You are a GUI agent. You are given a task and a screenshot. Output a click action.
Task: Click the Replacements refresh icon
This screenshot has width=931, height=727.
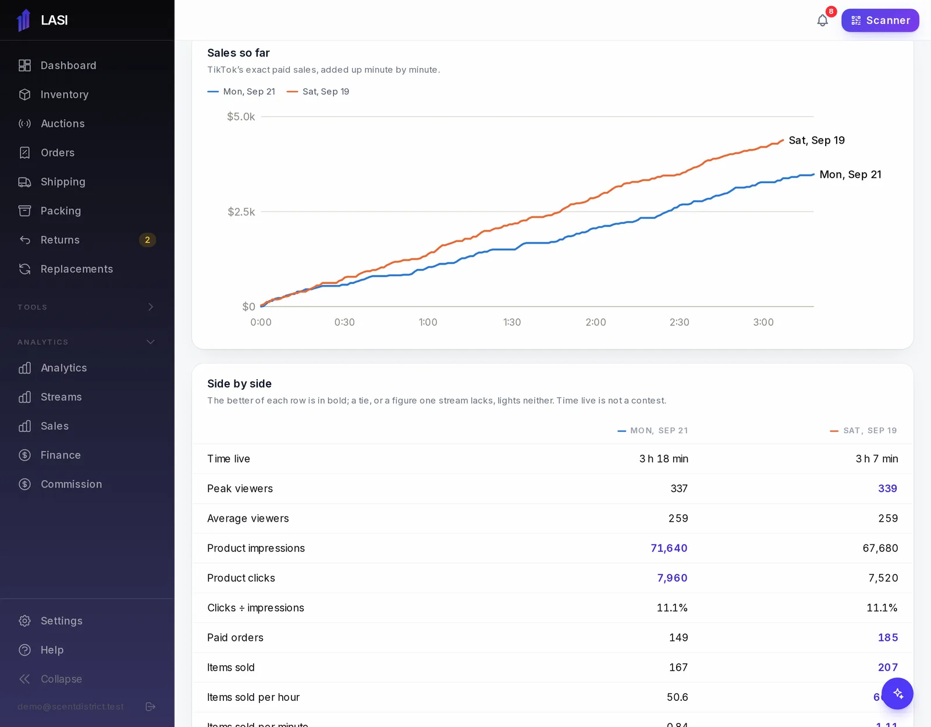(24, 269)
